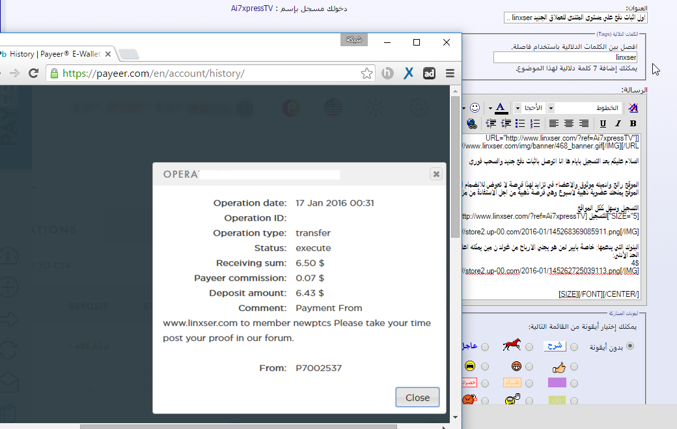Open the 'الخطوط' fonts dropdown

coord(584,108)
